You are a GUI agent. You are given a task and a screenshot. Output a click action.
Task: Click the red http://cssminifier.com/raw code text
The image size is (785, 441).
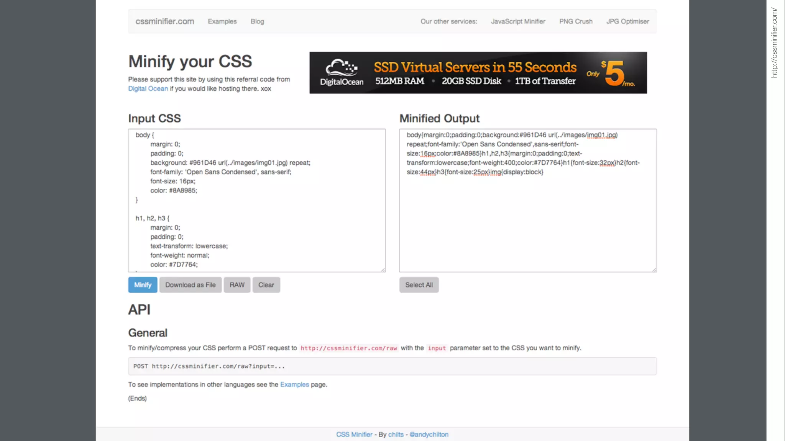[349, 348]
